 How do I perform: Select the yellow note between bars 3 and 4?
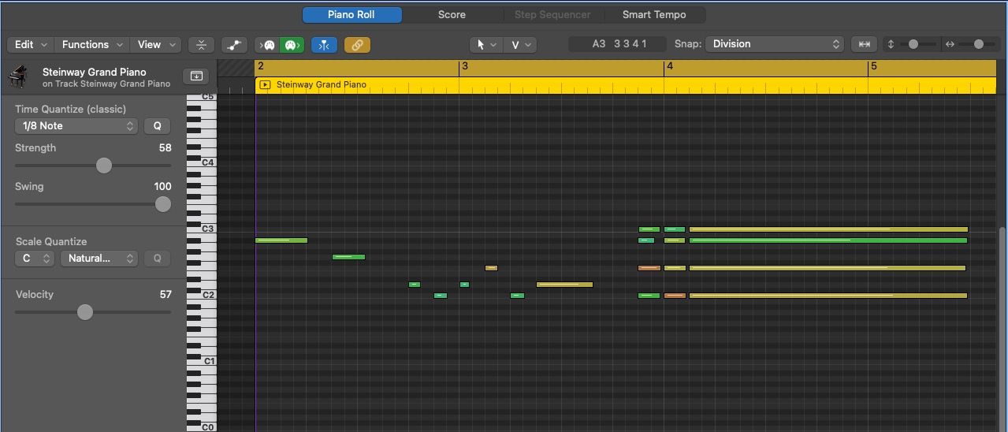[564, 285]
